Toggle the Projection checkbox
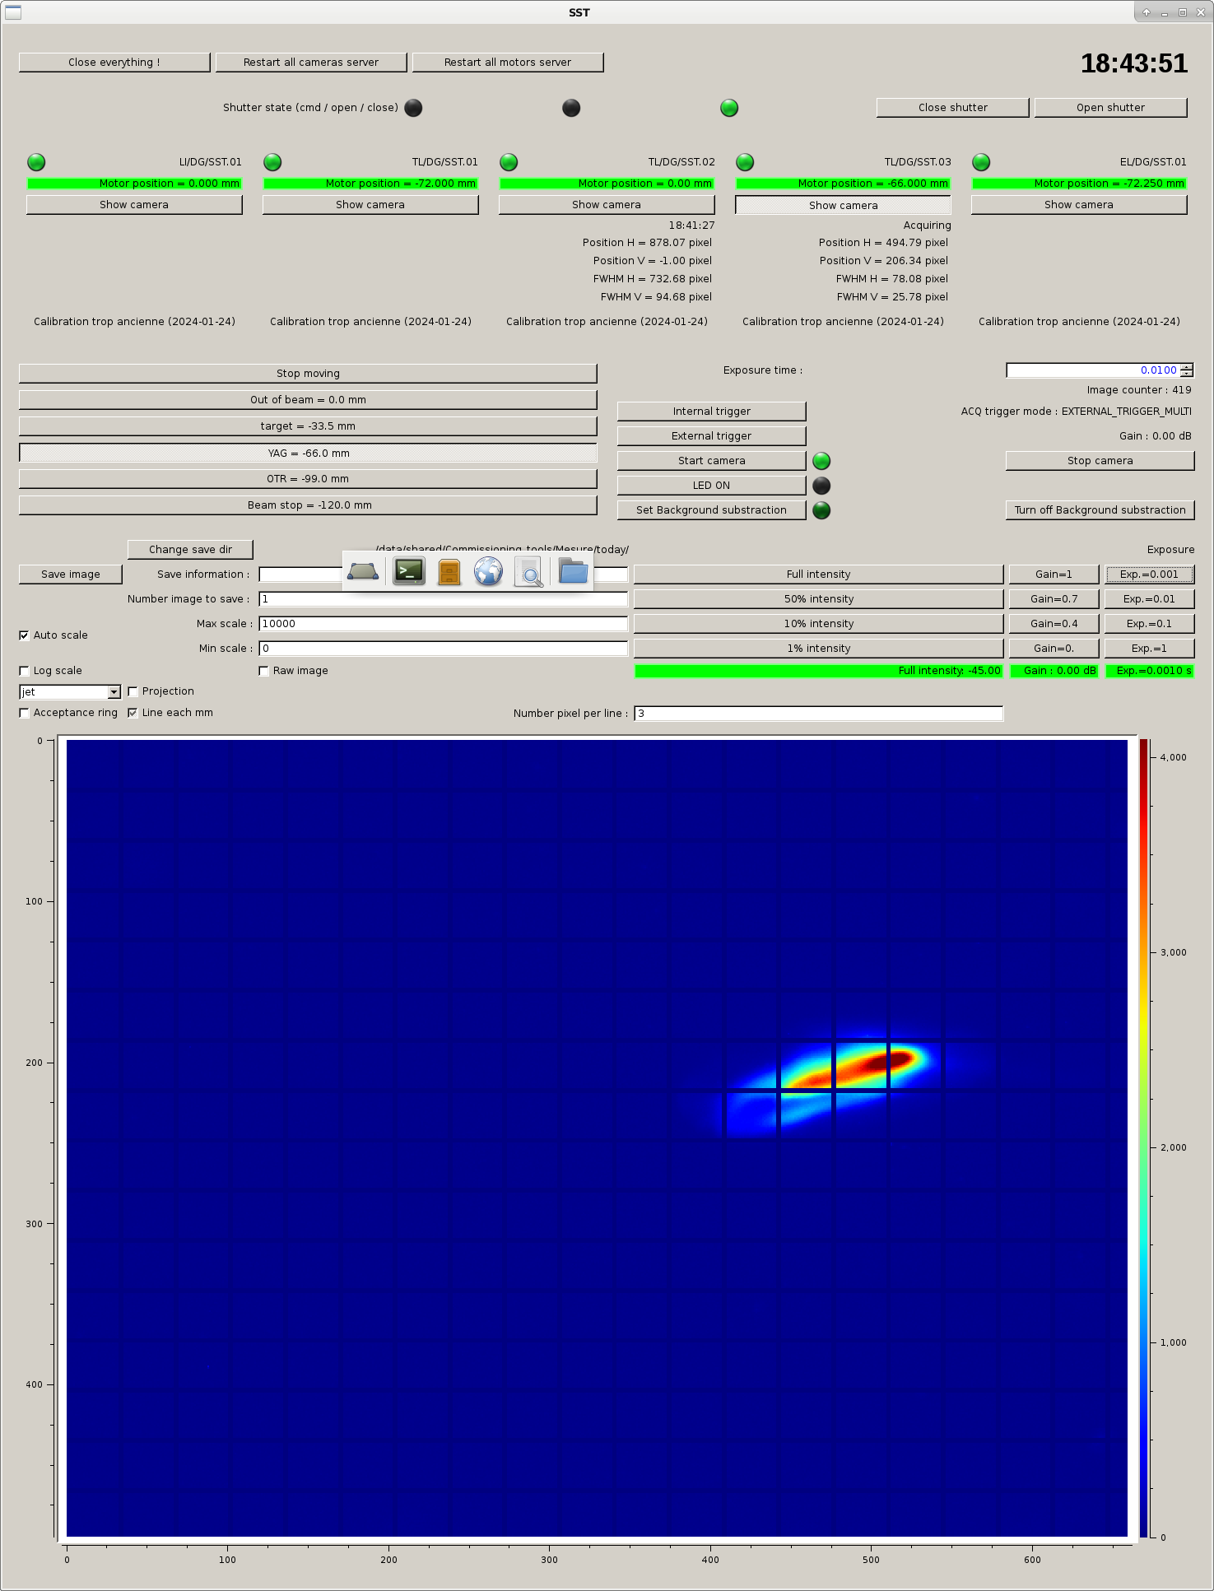1214x1591 pixels. 133,691
